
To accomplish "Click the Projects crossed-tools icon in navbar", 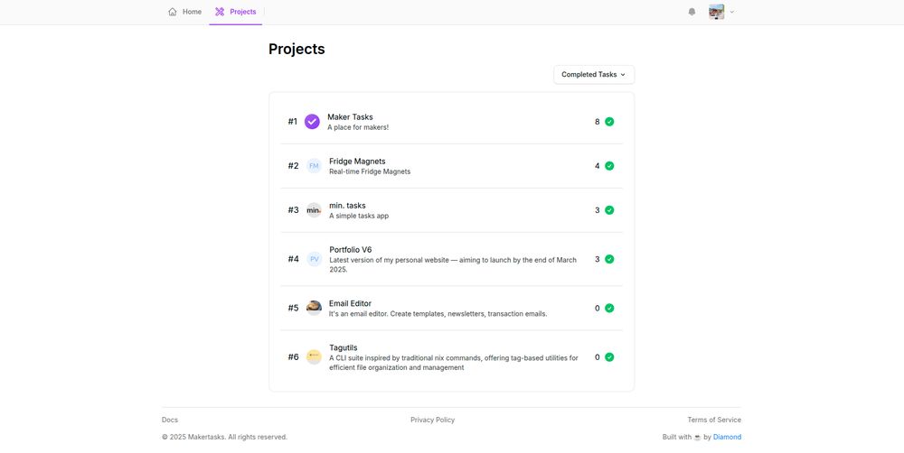I will 220,12.
